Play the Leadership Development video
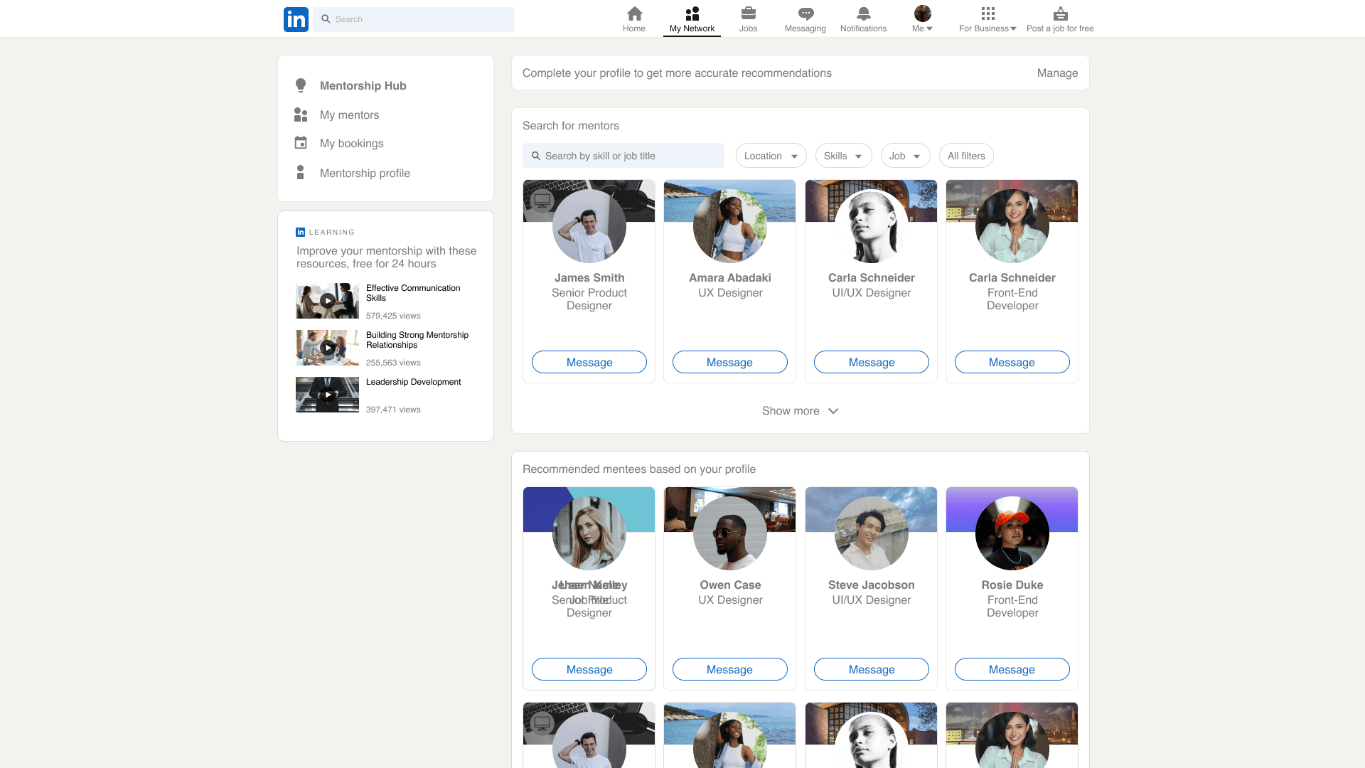The width and height of the screenshot is (1365, 768). coord(327,394)
